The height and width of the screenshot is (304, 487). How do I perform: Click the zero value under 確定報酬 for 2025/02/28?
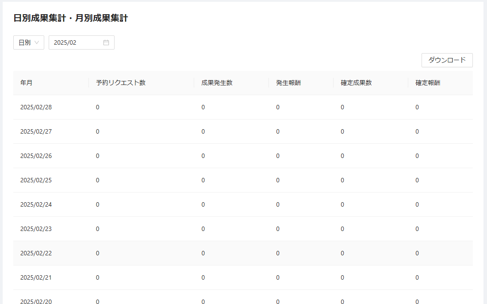pos(417,107)
